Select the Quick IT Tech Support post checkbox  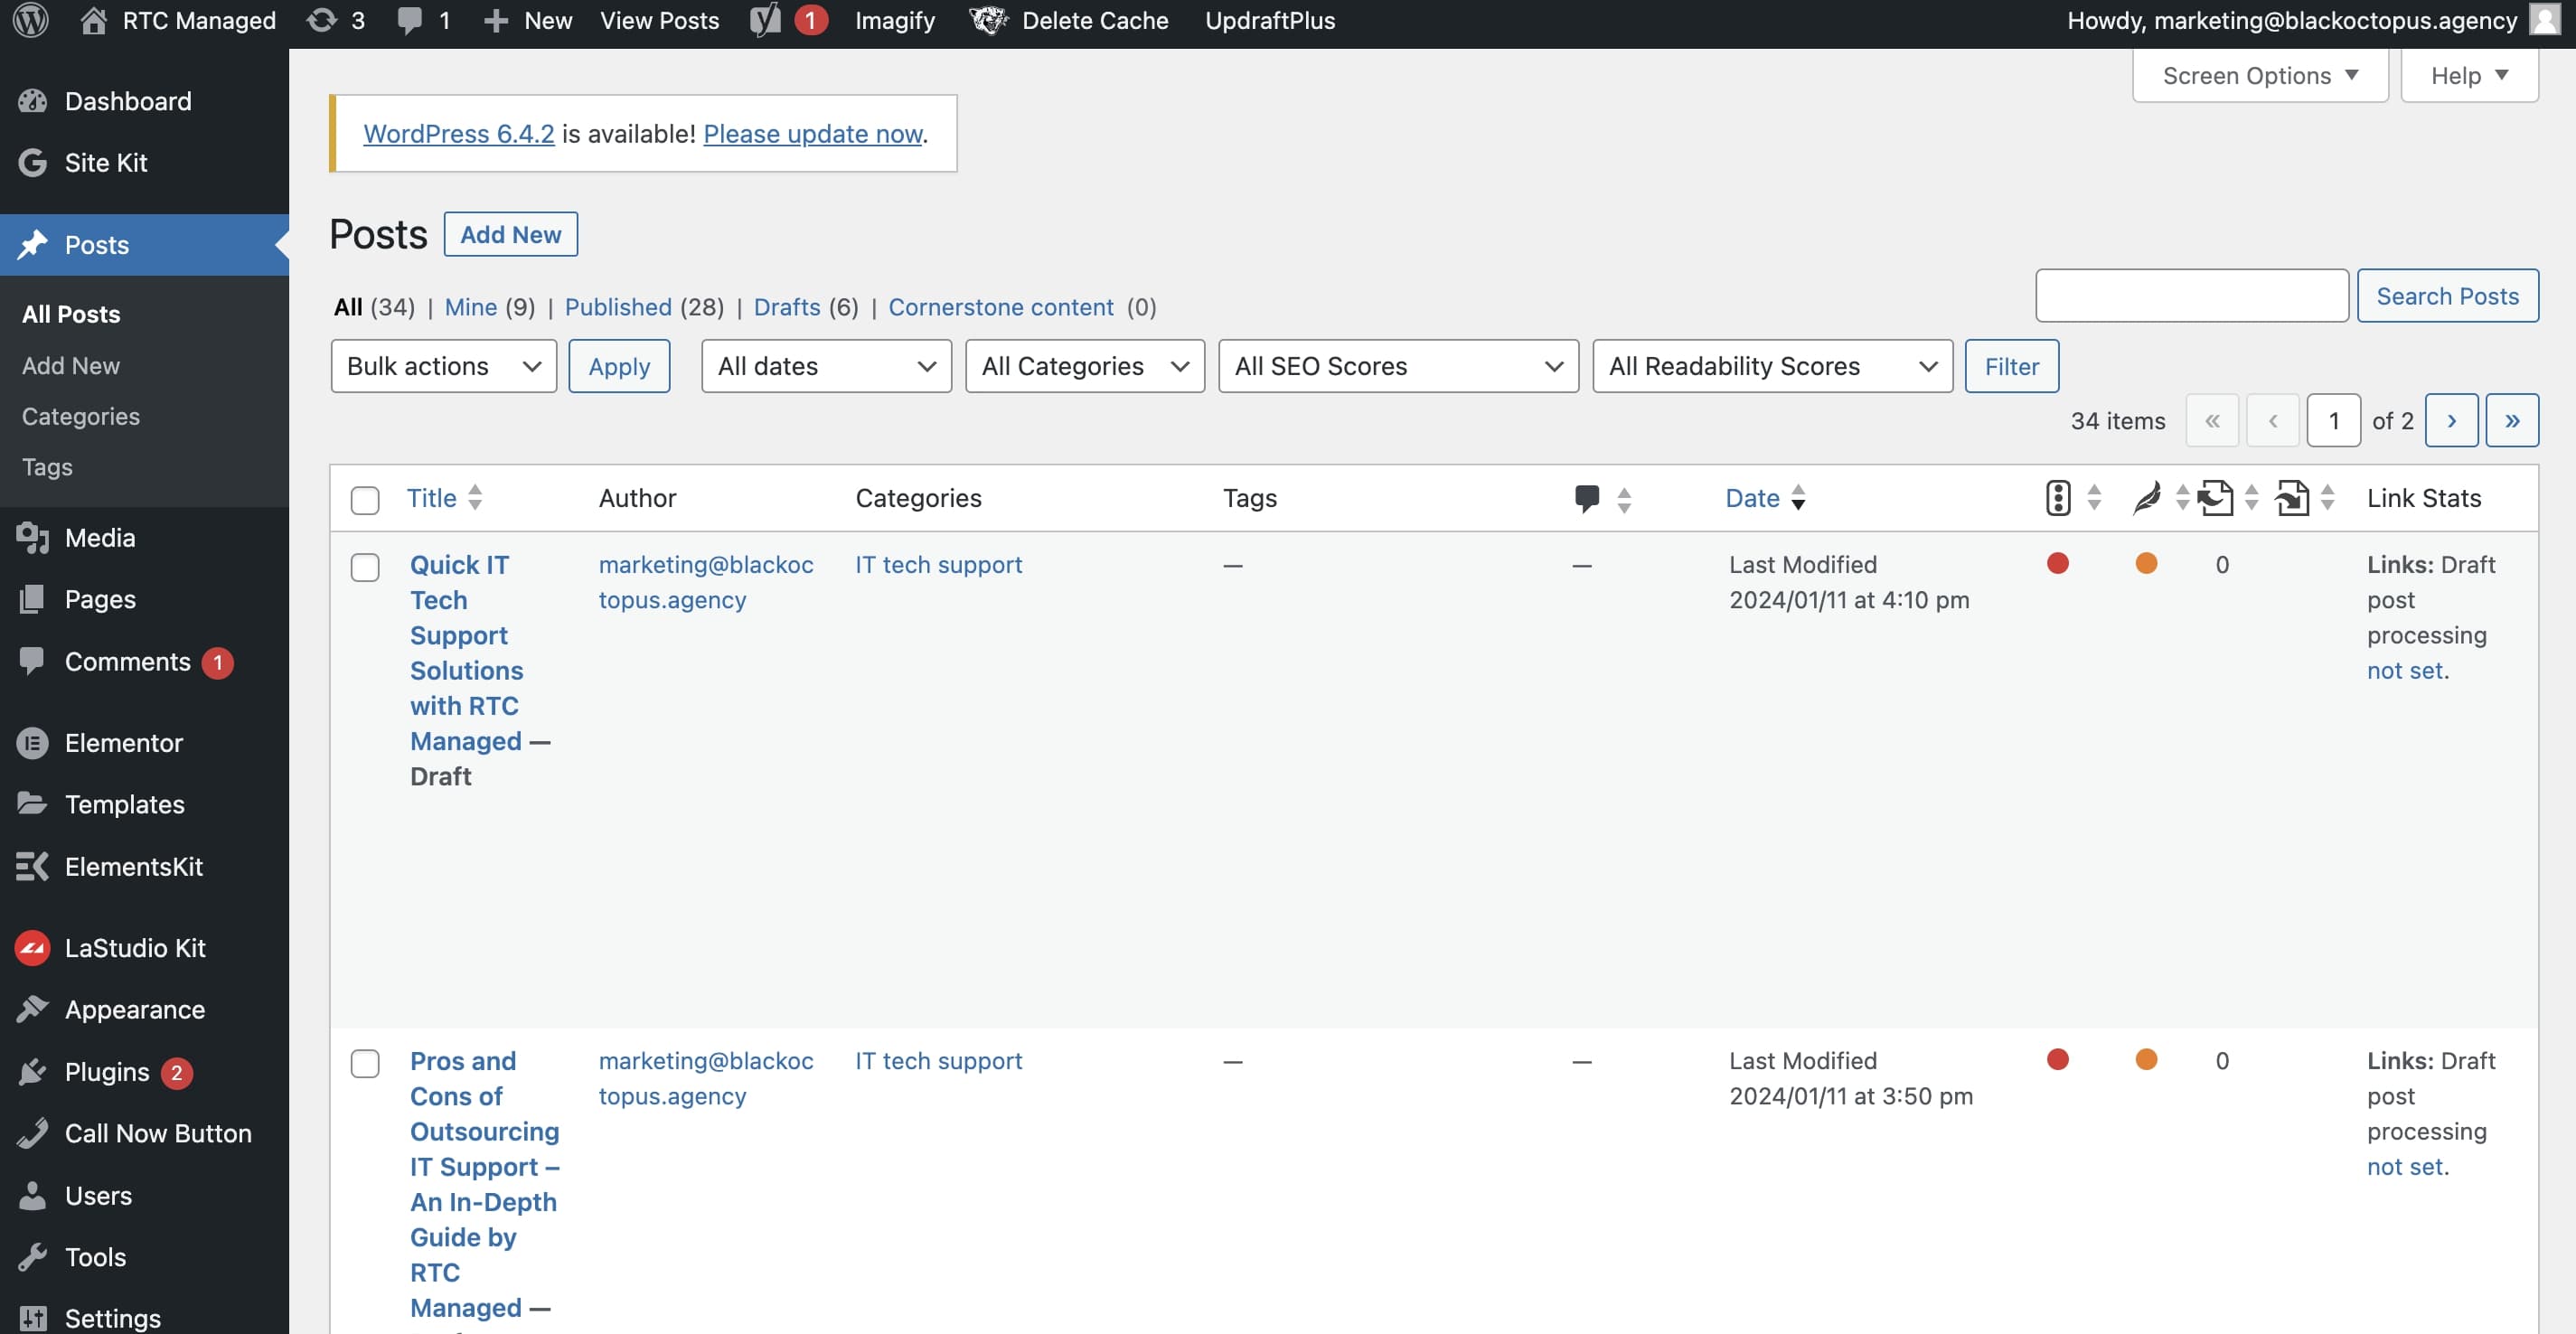[365, 567]
